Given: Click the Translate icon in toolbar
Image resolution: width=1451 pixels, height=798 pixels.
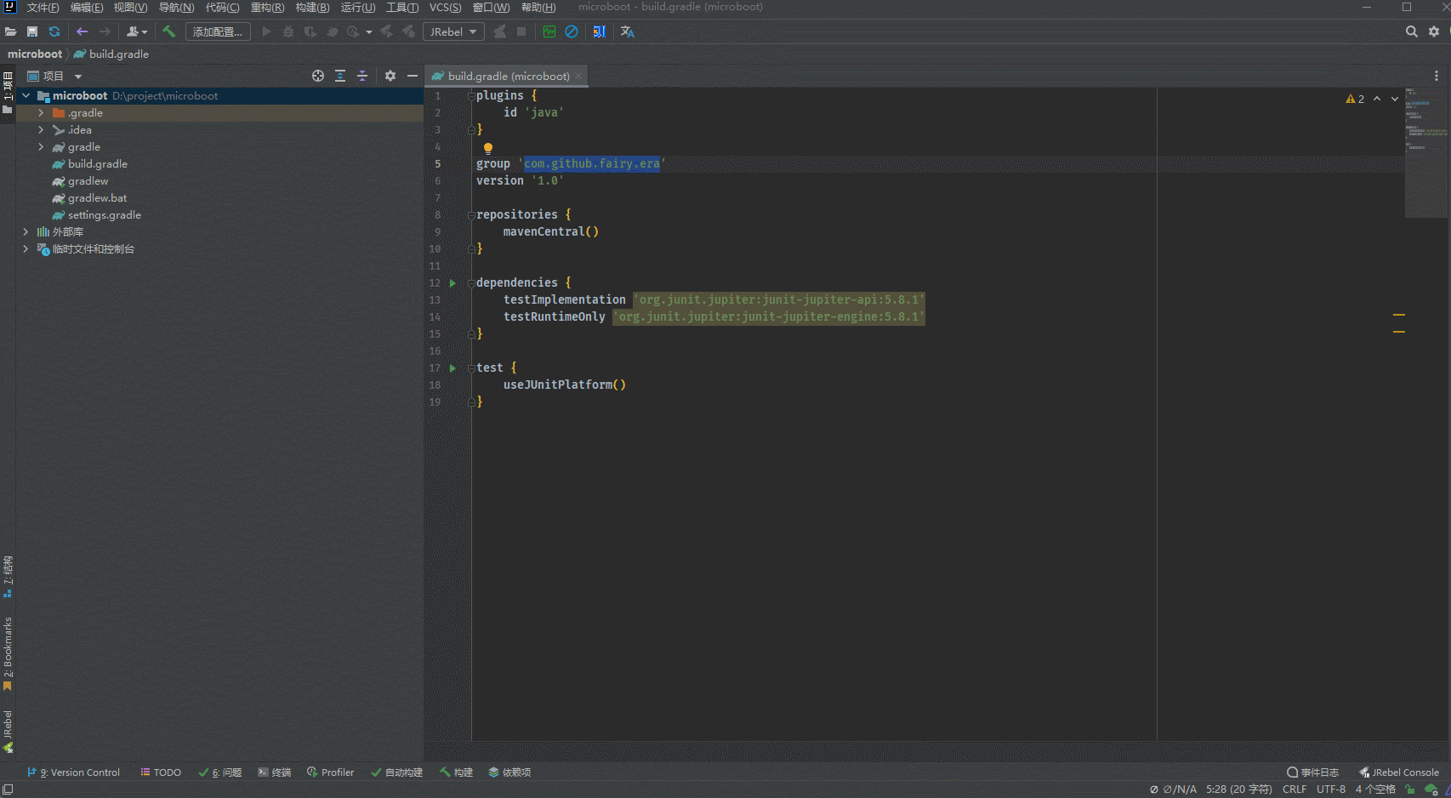Looking at the screenshot, I should (628, 31).
